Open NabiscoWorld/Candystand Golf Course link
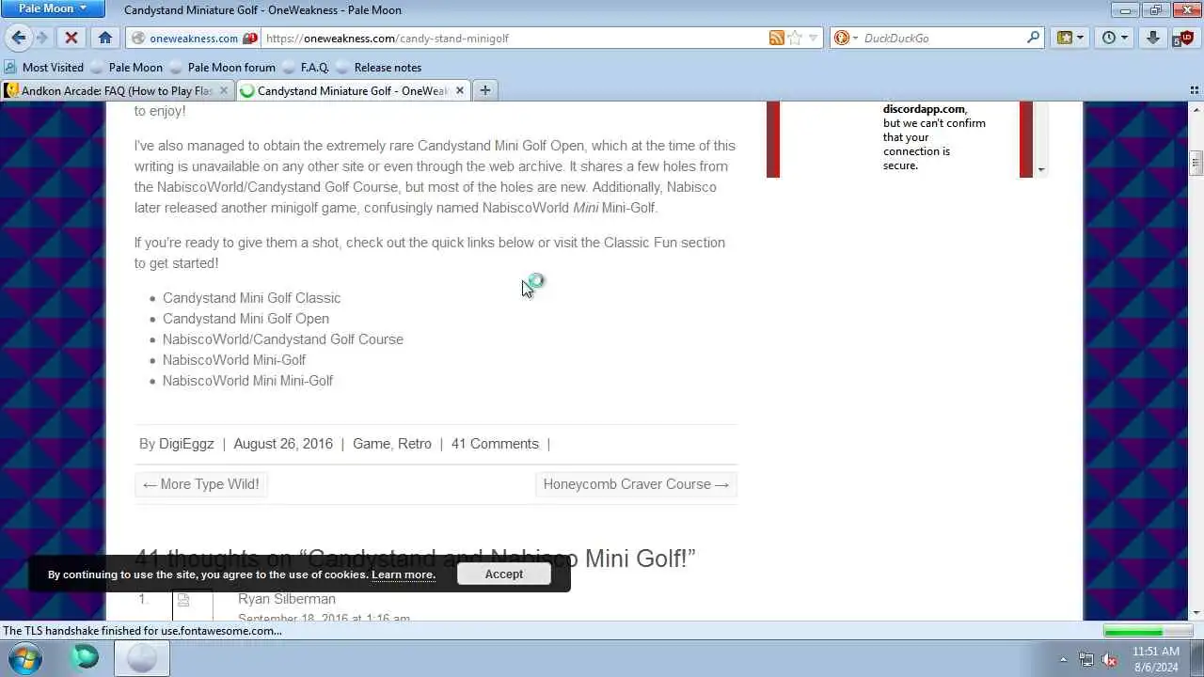The image size is (1204, 677). [x=282, y=339]
